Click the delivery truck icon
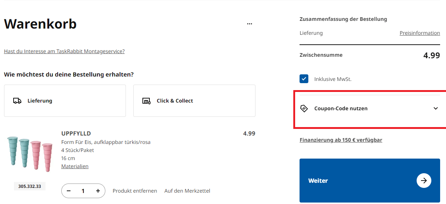Screen dimensions: 446x204 coord(17,101)
